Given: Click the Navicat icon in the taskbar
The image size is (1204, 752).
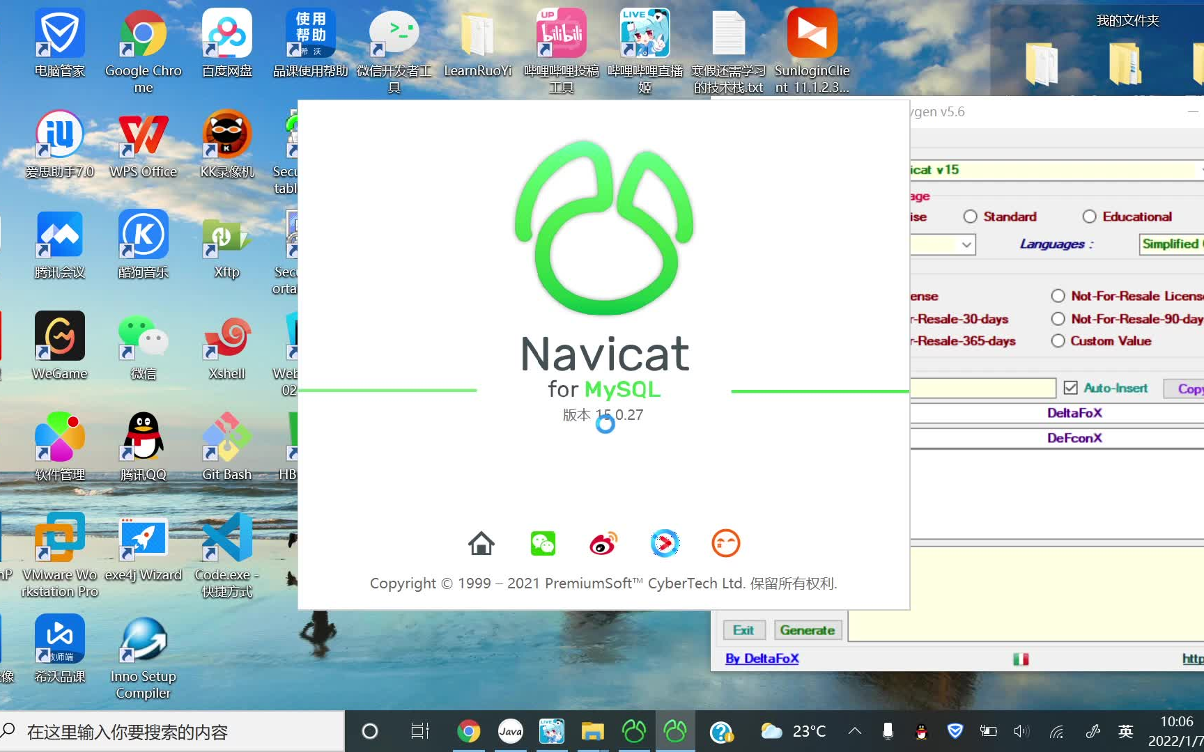Looking at the screenshot, I should 633,730.
